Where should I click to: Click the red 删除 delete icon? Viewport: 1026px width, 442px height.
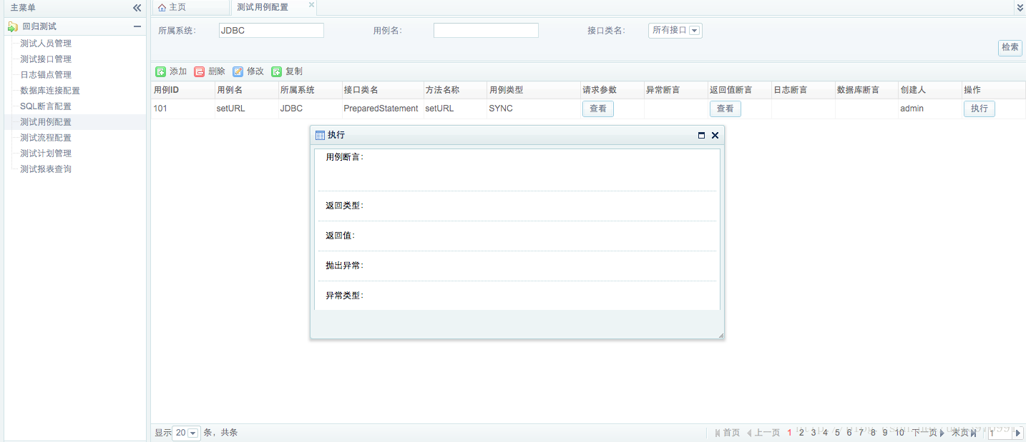point(200,71)
